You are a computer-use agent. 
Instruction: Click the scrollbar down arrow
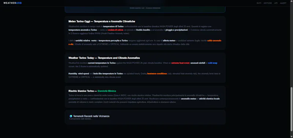(291, 136)
